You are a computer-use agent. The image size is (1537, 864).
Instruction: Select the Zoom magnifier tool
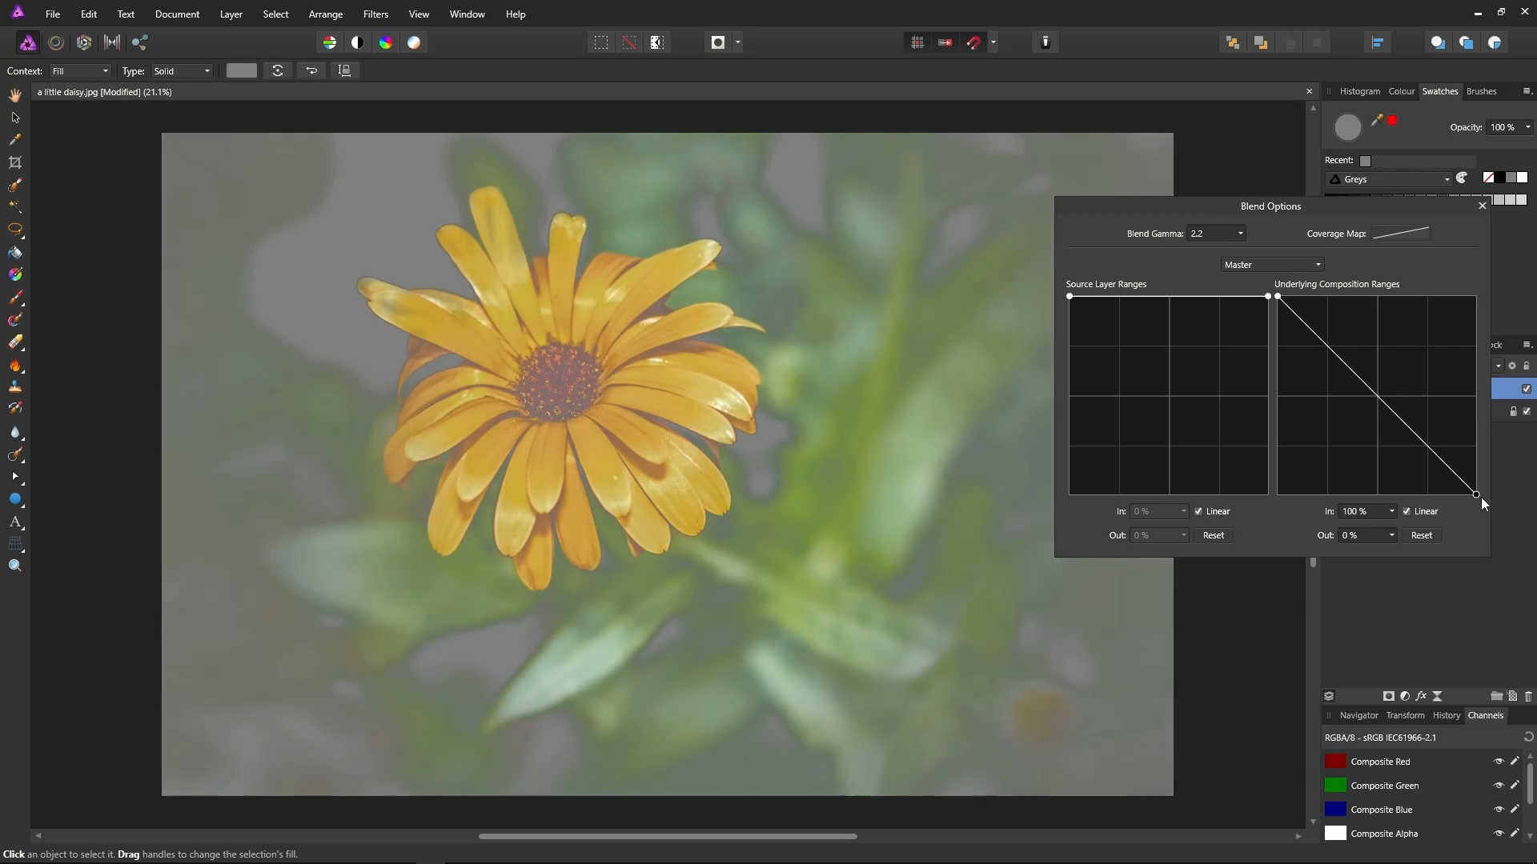[15, 566]
